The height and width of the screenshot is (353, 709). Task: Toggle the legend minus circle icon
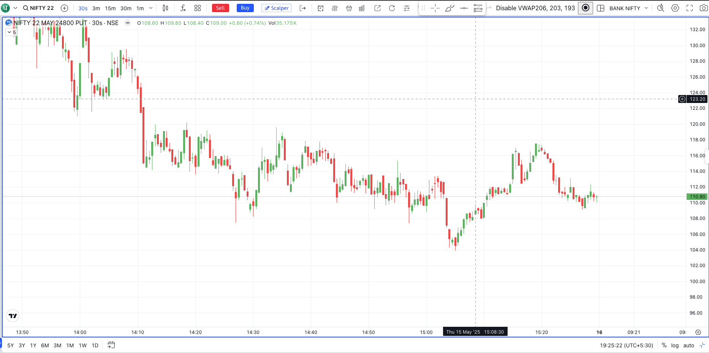128,23
